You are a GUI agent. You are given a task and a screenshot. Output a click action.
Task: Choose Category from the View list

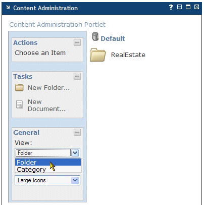point(48,169)
